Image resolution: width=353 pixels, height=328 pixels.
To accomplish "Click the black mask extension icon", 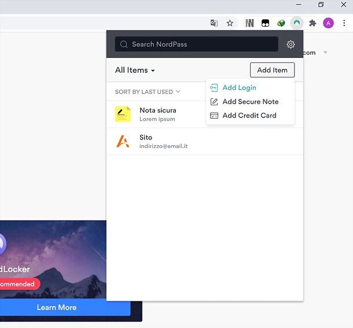I will 265,23.
